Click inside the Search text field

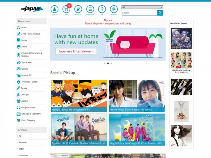click(x=139, y=13)
